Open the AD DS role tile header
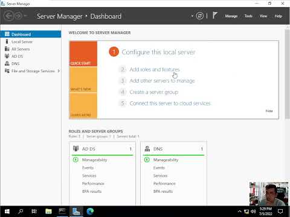 pos(102,149)
